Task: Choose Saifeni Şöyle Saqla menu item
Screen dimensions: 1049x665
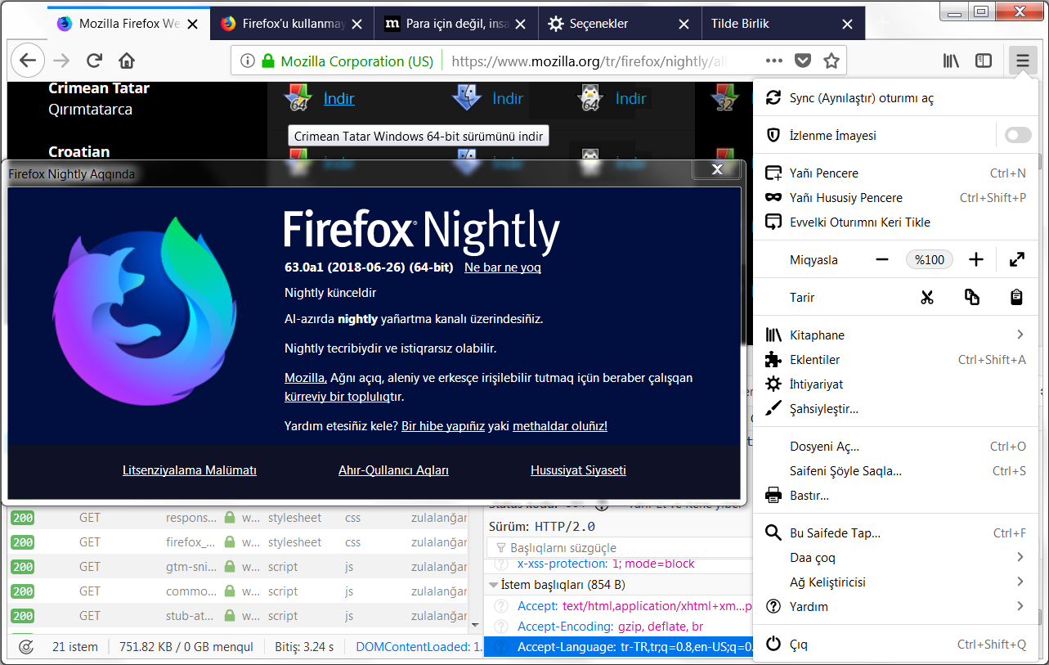Action: point(897,471)
